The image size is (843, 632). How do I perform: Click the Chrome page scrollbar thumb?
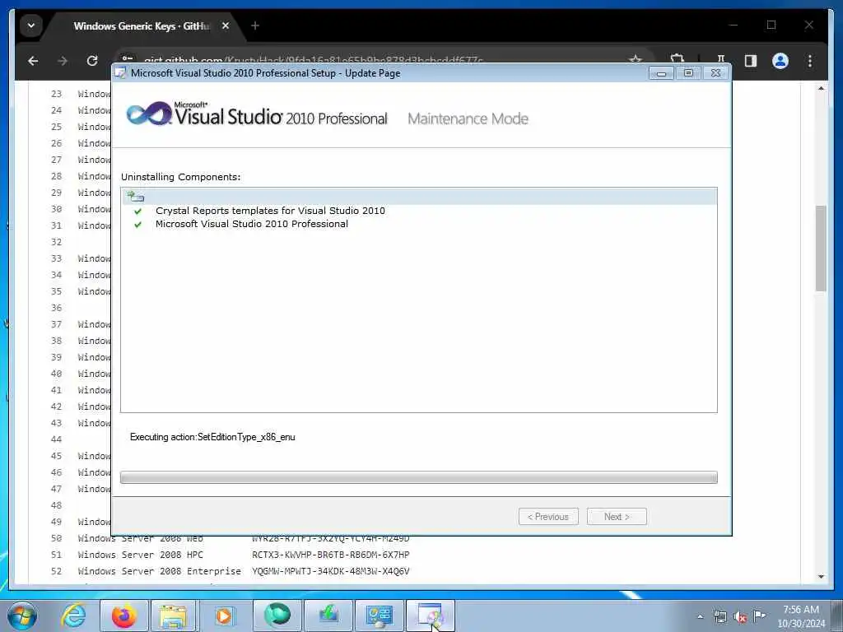[x=821, y=249]
